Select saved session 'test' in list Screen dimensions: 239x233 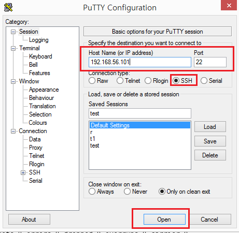click(x=140, y=145)
